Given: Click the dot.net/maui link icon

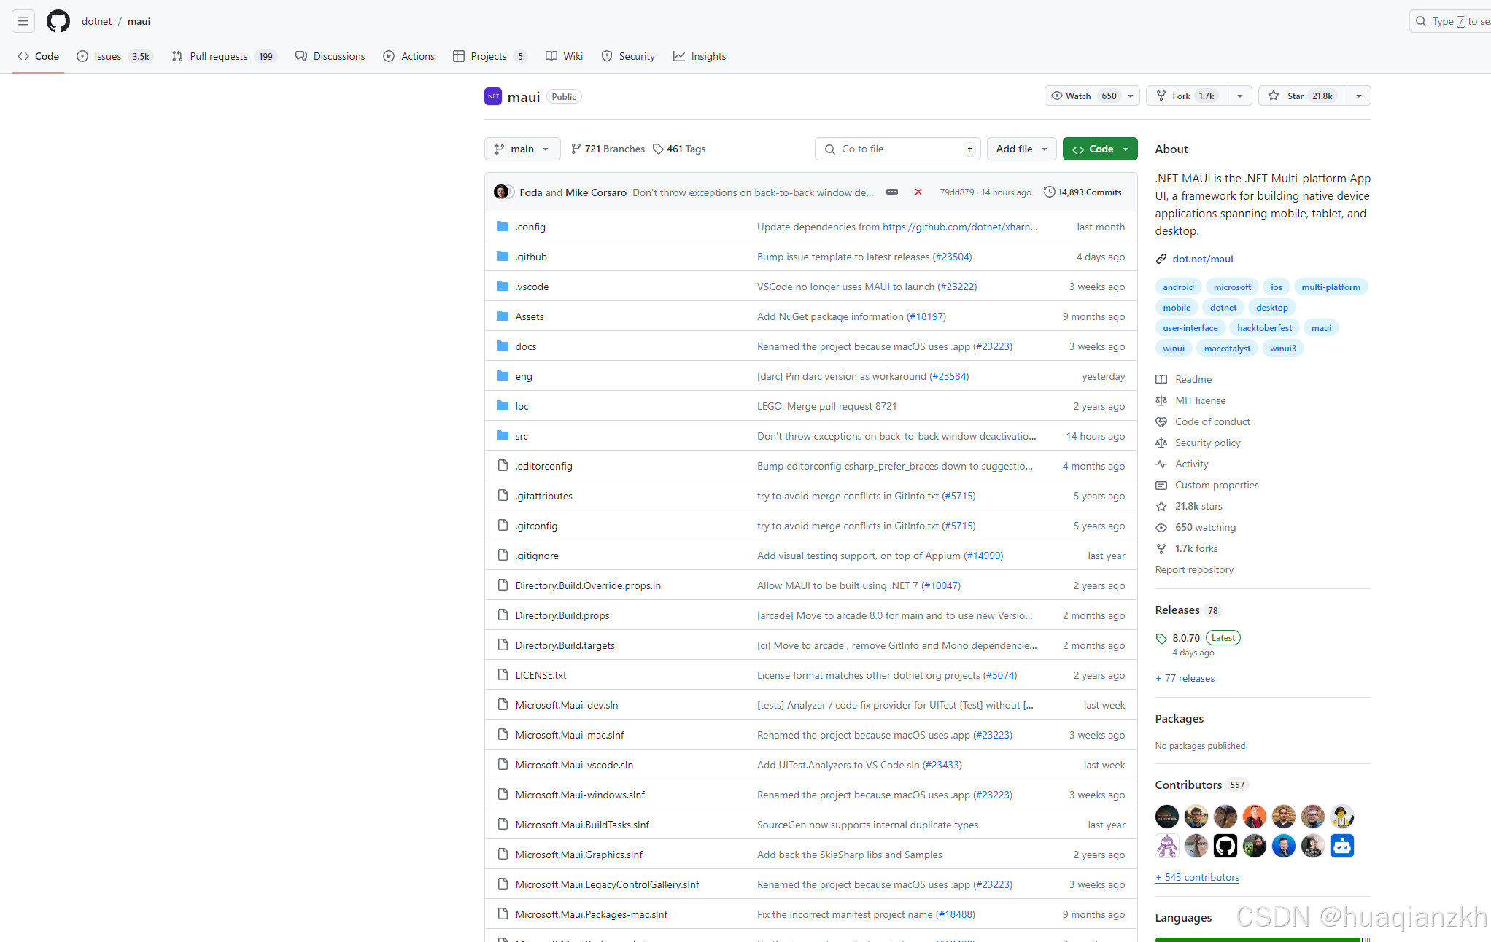Looking at the screenshot, I should [x=1161, y=259].
